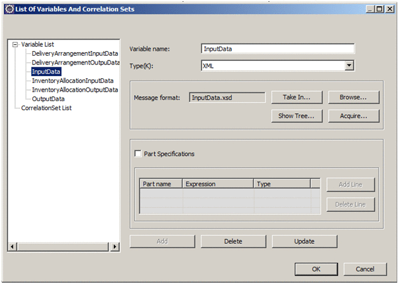
Task: Collapse the Variable List tree node
Action: pyautogui.click(x=15, y=44)
